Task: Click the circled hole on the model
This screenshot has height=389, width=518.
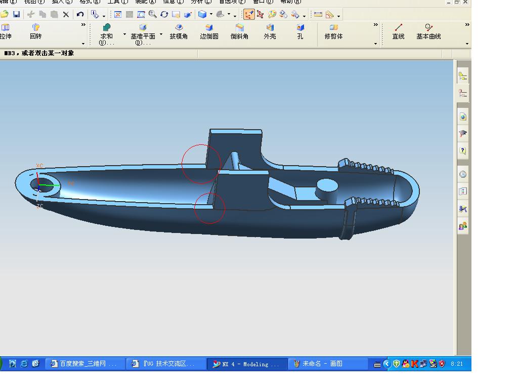Action: pos(42,184)
